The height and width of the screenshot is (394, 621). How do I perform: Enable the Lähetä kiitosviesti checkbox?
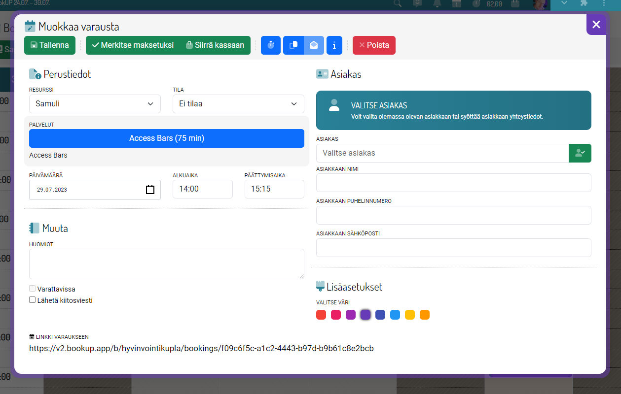(x=33, y=300)
